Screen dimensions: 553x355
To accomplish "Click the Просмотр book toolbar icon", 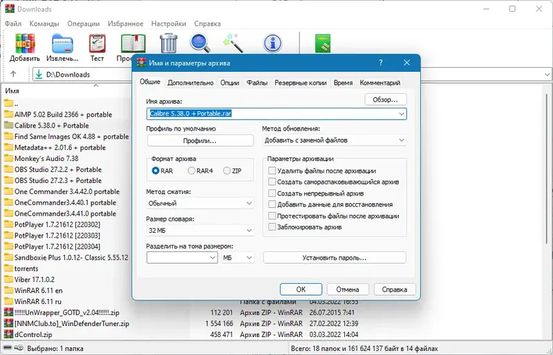I will pos(133,44).
